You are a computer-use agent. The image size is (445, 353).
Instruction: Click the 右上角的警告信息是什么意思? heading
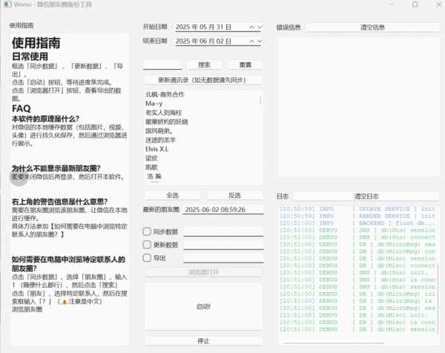tap(59, 202)
